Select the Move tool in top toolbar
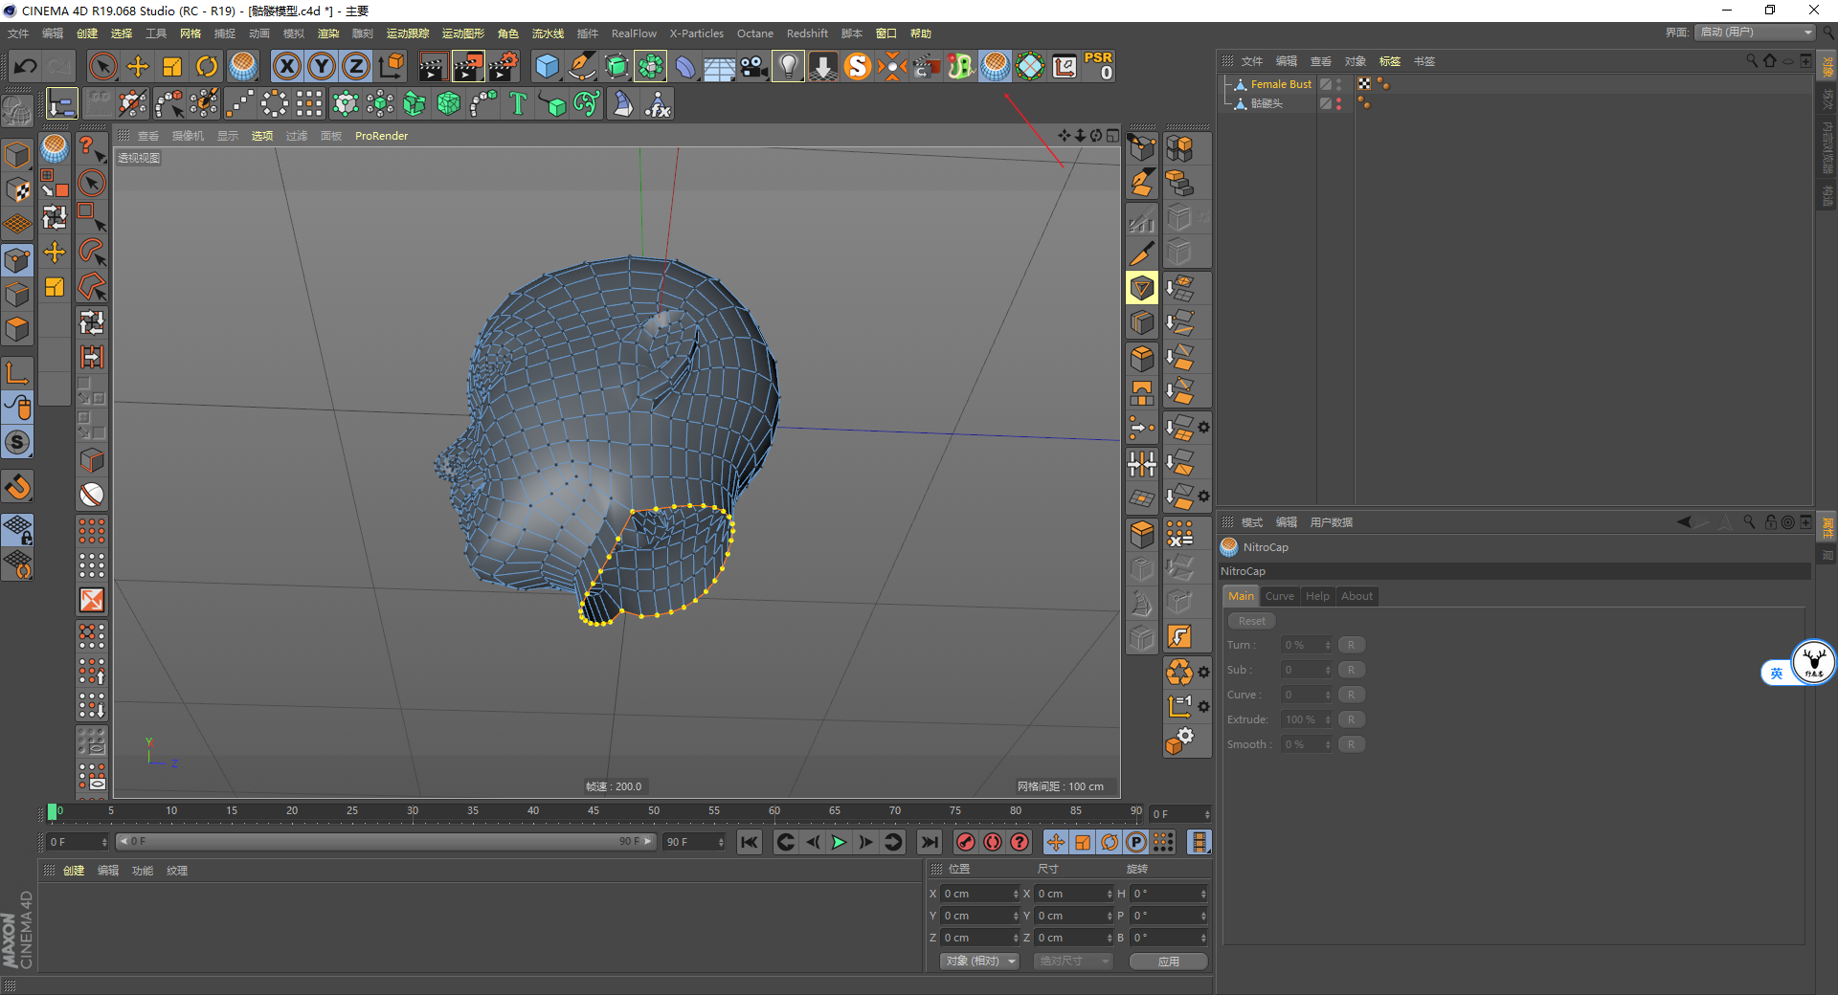The image size is (1838, 995). pyautogui.click(x=138, y=66)
